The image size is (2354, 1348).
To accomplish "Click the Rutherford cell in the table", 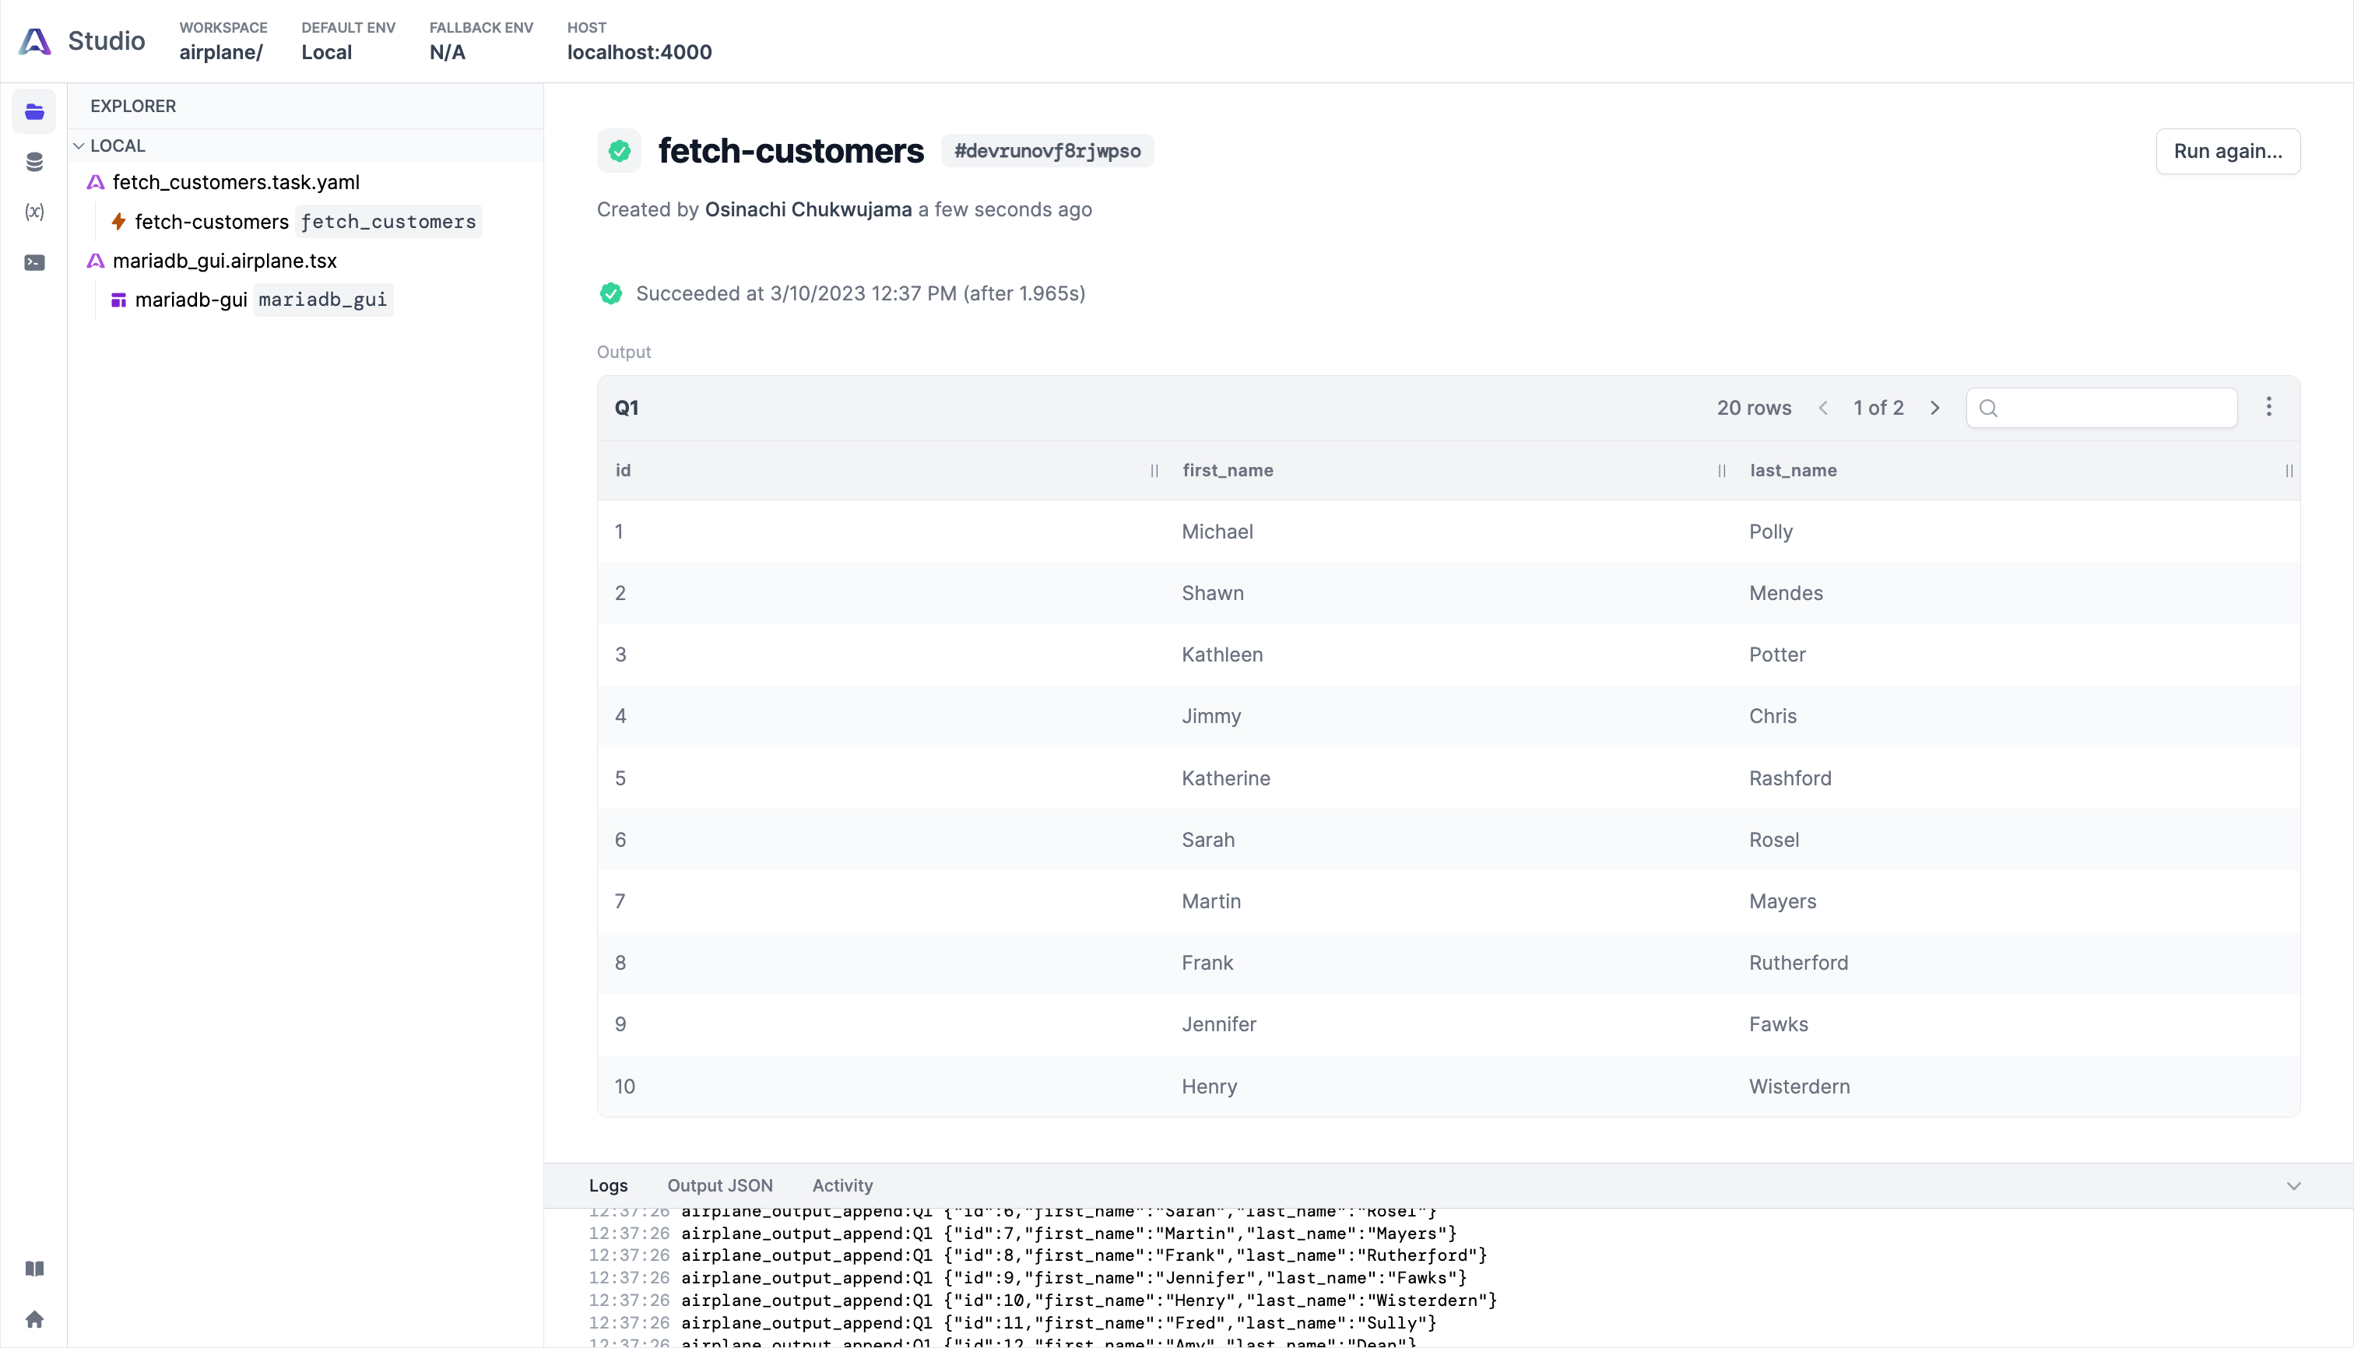I will [x=1798, y=963].
